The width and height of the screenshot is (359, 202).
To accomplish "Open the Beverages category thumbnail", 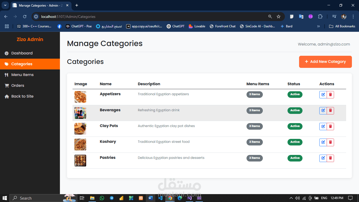I will pos(80,113).
